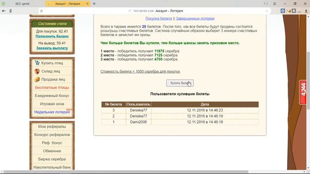Image resolution: width=310 pixels, height=174 pixels.
Task: Click the shopping cart icon by Купить птиц
Action: point(37,63)
